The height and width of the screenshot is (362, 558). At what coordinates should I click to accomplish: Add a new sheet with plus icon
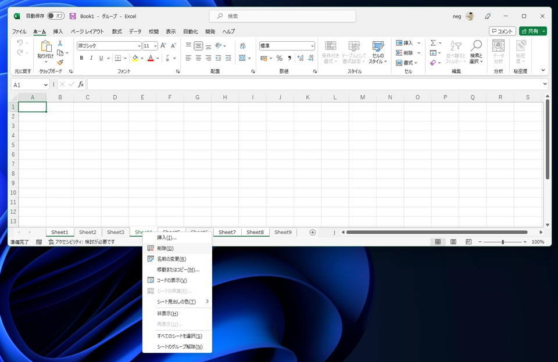[313, 233]
